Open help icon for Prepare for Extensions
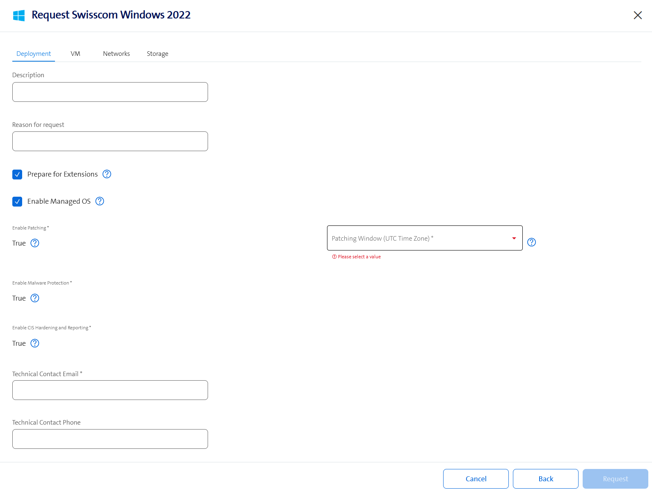This screenshot has height=494, width=652. 107,174
